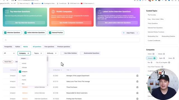Open Manipulating Datetime topic
Viewport: 179px width, 100px height.
click(x=168, y=36)
